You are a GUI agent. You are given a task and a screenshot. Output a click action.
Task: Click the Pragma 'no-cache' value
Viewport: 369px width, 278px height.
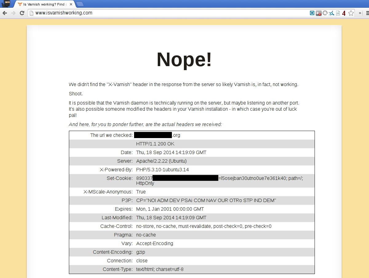[146, 235]
